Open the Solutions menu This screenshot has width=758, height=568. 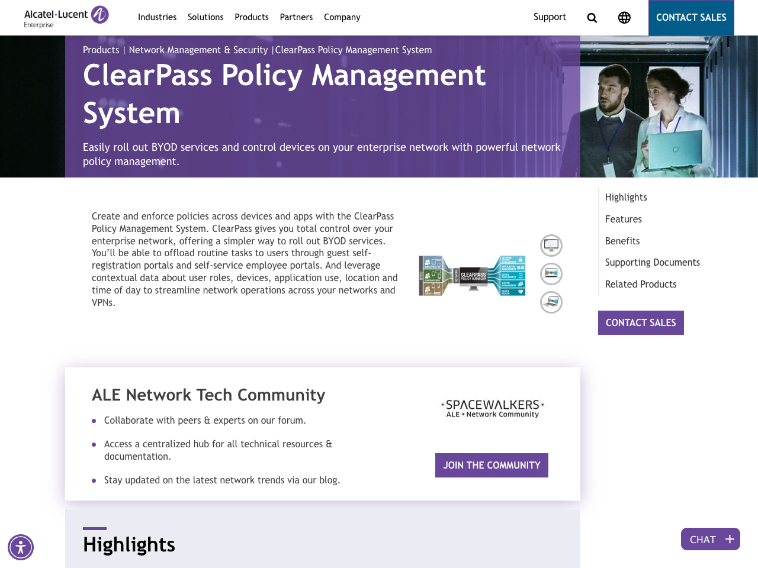coord(205,17)
